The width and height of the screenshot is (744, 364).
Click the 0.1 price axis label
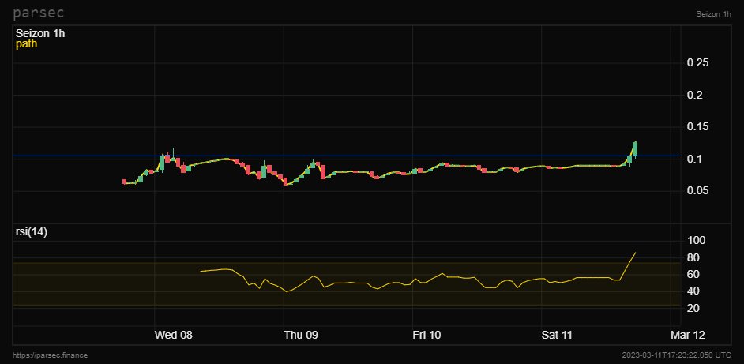pos(695,159)
